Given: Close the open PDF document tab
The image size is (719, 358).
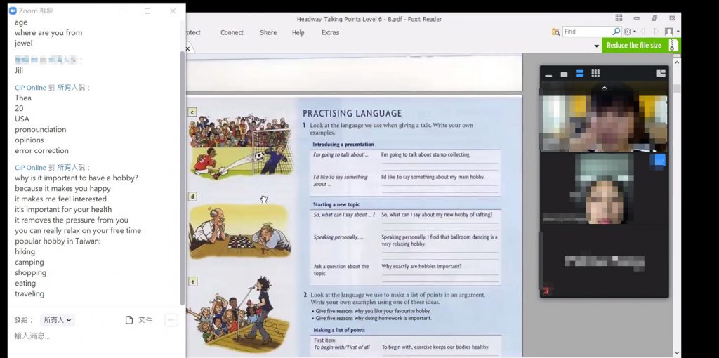Looking at the screenshot, I should tap(187, 48).
